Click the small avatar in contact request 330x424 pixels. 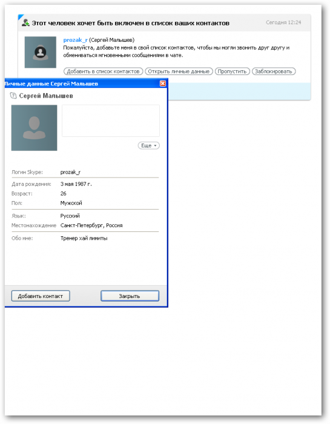coord(41,52)
